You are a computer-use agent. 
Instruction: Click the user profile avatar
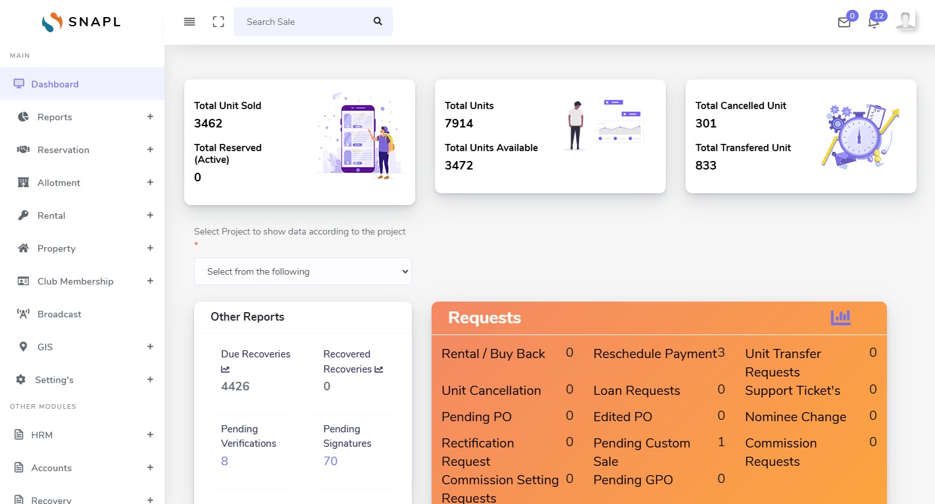(x=905, y=21)
